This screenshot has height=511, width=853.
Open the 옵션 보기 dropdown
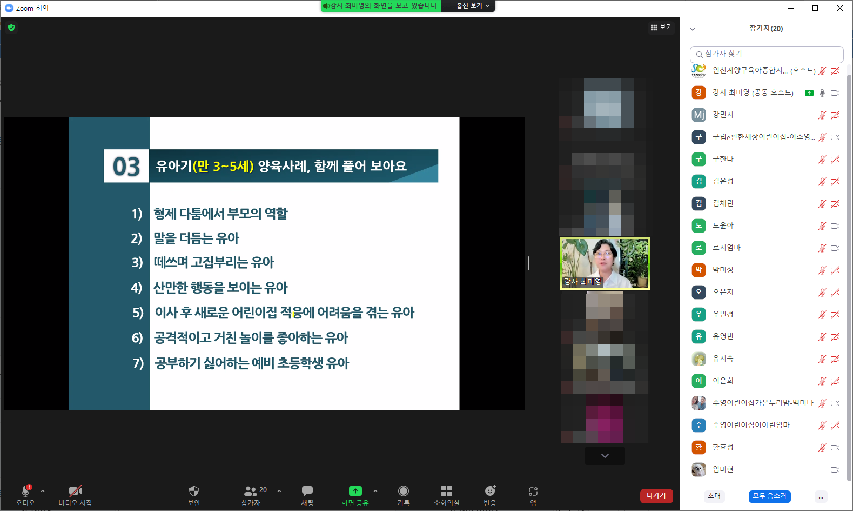(x=472, y=6)
